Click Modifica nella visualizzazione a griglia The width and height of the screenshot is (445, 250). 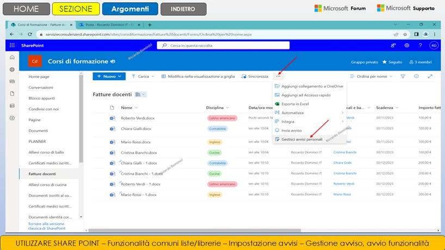(198, 76)
